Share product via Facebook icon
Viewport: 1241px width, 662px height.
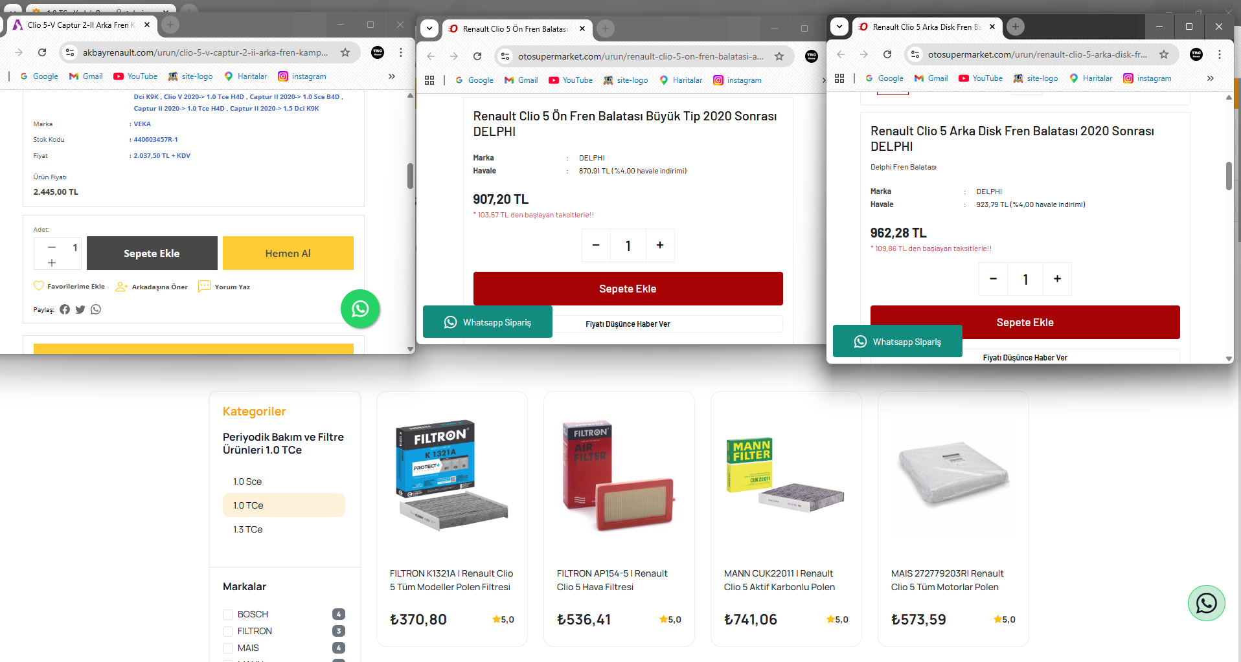(65, 309)
